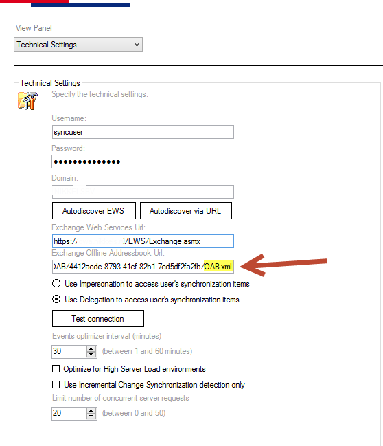Decrease concurrent server requests limit down arrow

tap(91, 416)
